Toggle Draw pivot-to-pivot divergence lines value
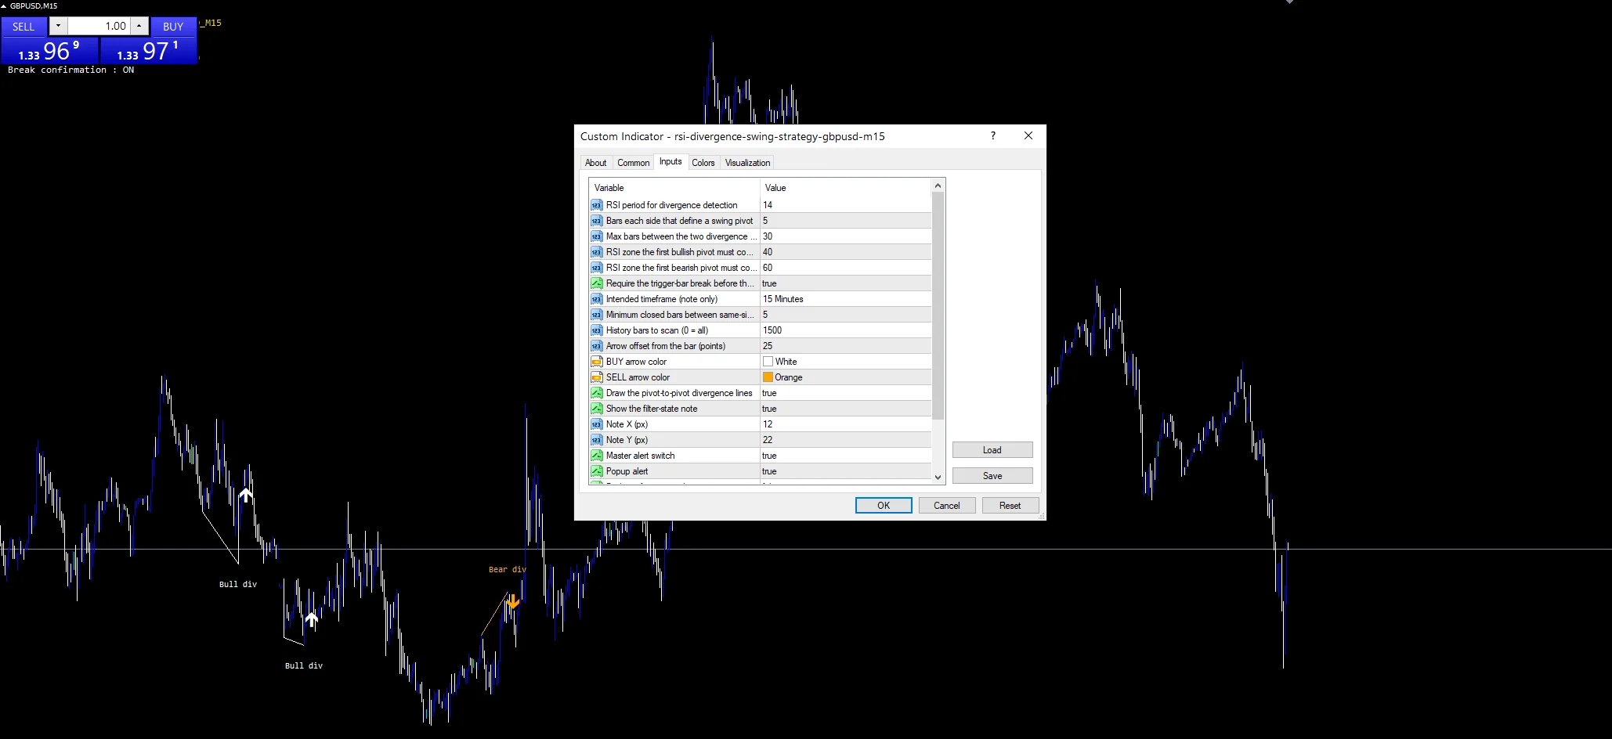1612x739 pixels. coord(845,393)
